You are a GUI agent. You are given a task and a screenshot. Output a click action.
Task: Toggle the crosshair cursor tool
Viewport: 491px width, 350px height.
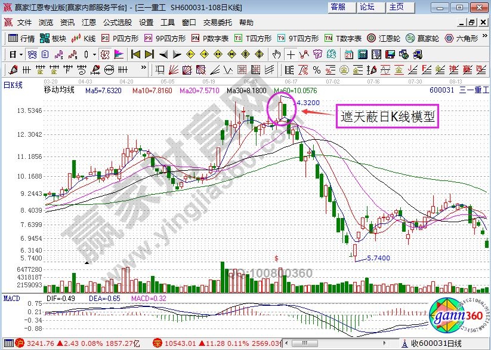click(x=291, y=54)
